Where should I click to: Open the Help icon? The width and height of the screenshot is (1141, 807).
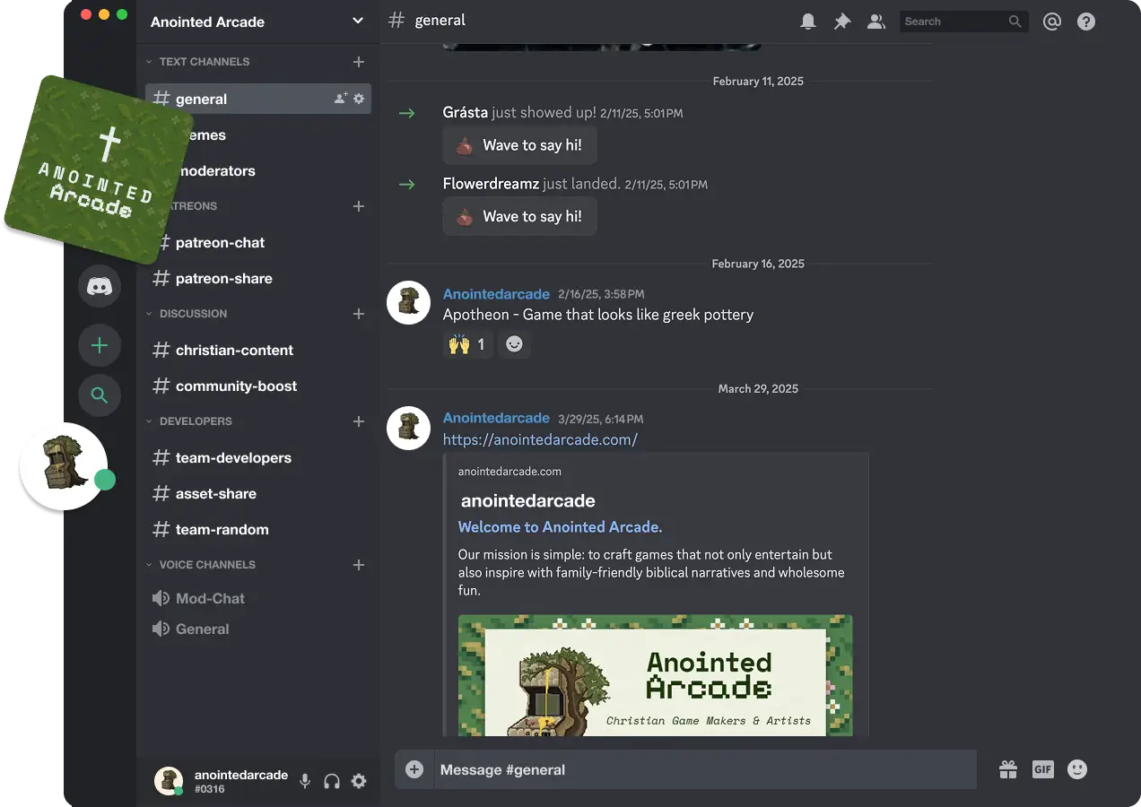(1086, 22)
